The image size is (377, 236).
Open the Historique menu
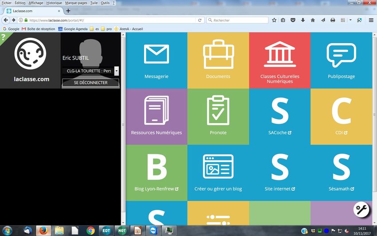pos(54,3)
